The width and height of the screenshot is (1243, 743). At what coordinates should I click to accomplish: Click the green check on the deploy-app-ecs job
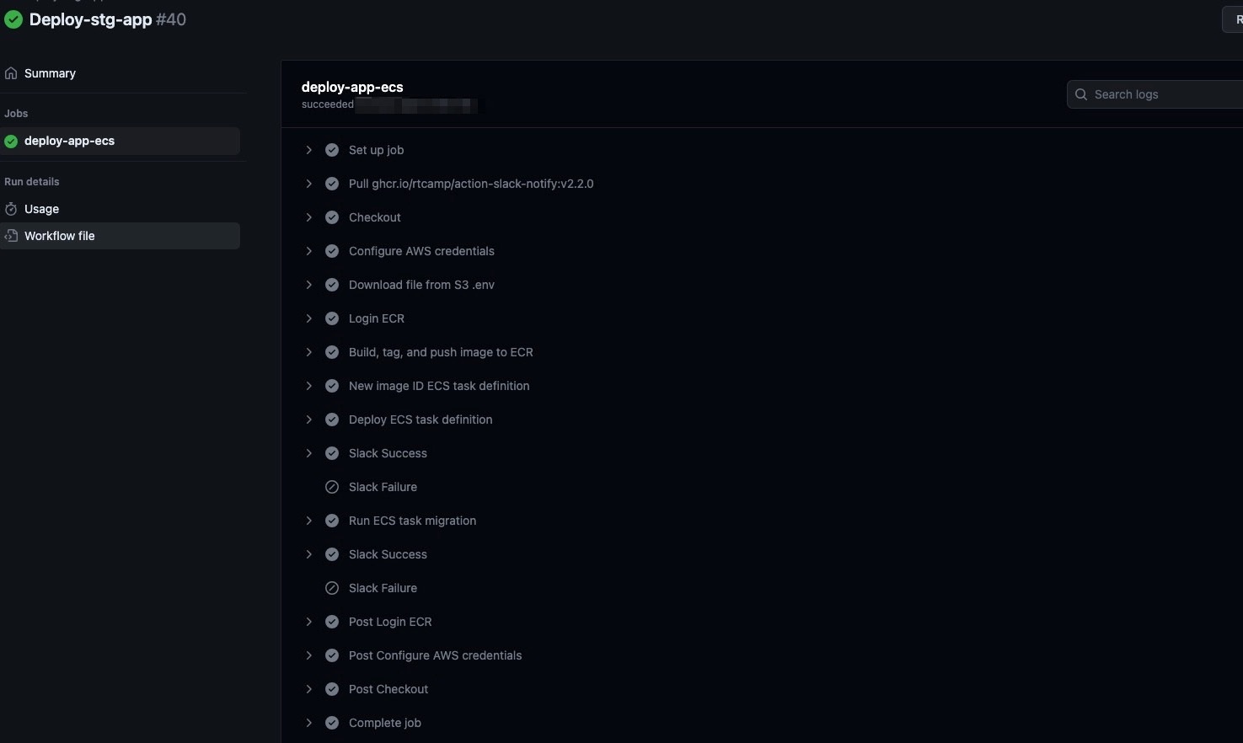click(x=11, y=142)
